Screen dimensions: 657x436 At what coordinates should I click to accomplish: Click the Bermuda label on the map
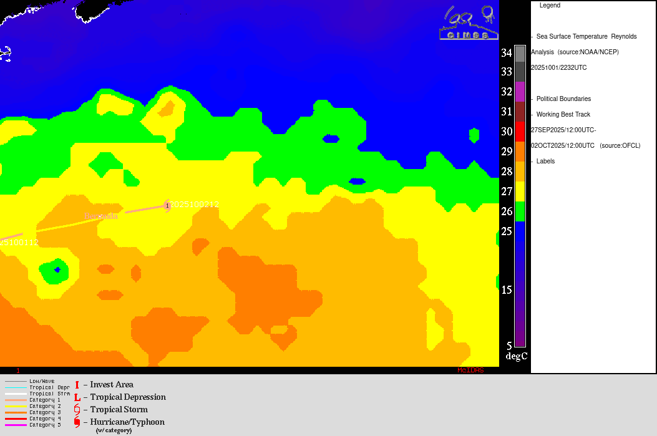(x=101, y=216)
